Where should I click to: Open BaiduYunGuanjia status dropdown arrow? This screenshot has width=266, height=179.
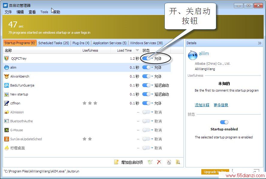point(152,85)
